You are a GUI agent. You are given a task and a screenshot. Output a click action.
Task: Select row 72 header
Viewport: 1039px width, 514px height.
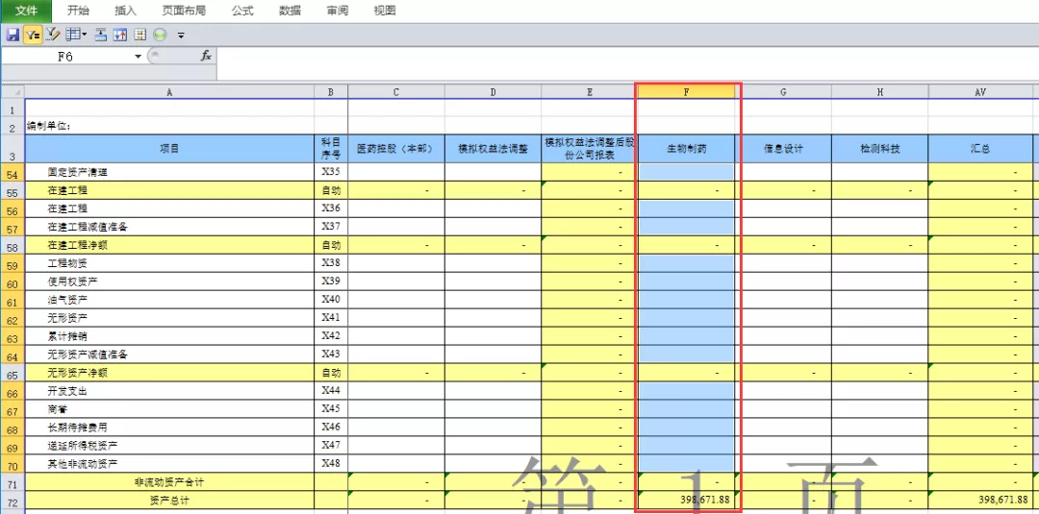[x=13, y=501]
